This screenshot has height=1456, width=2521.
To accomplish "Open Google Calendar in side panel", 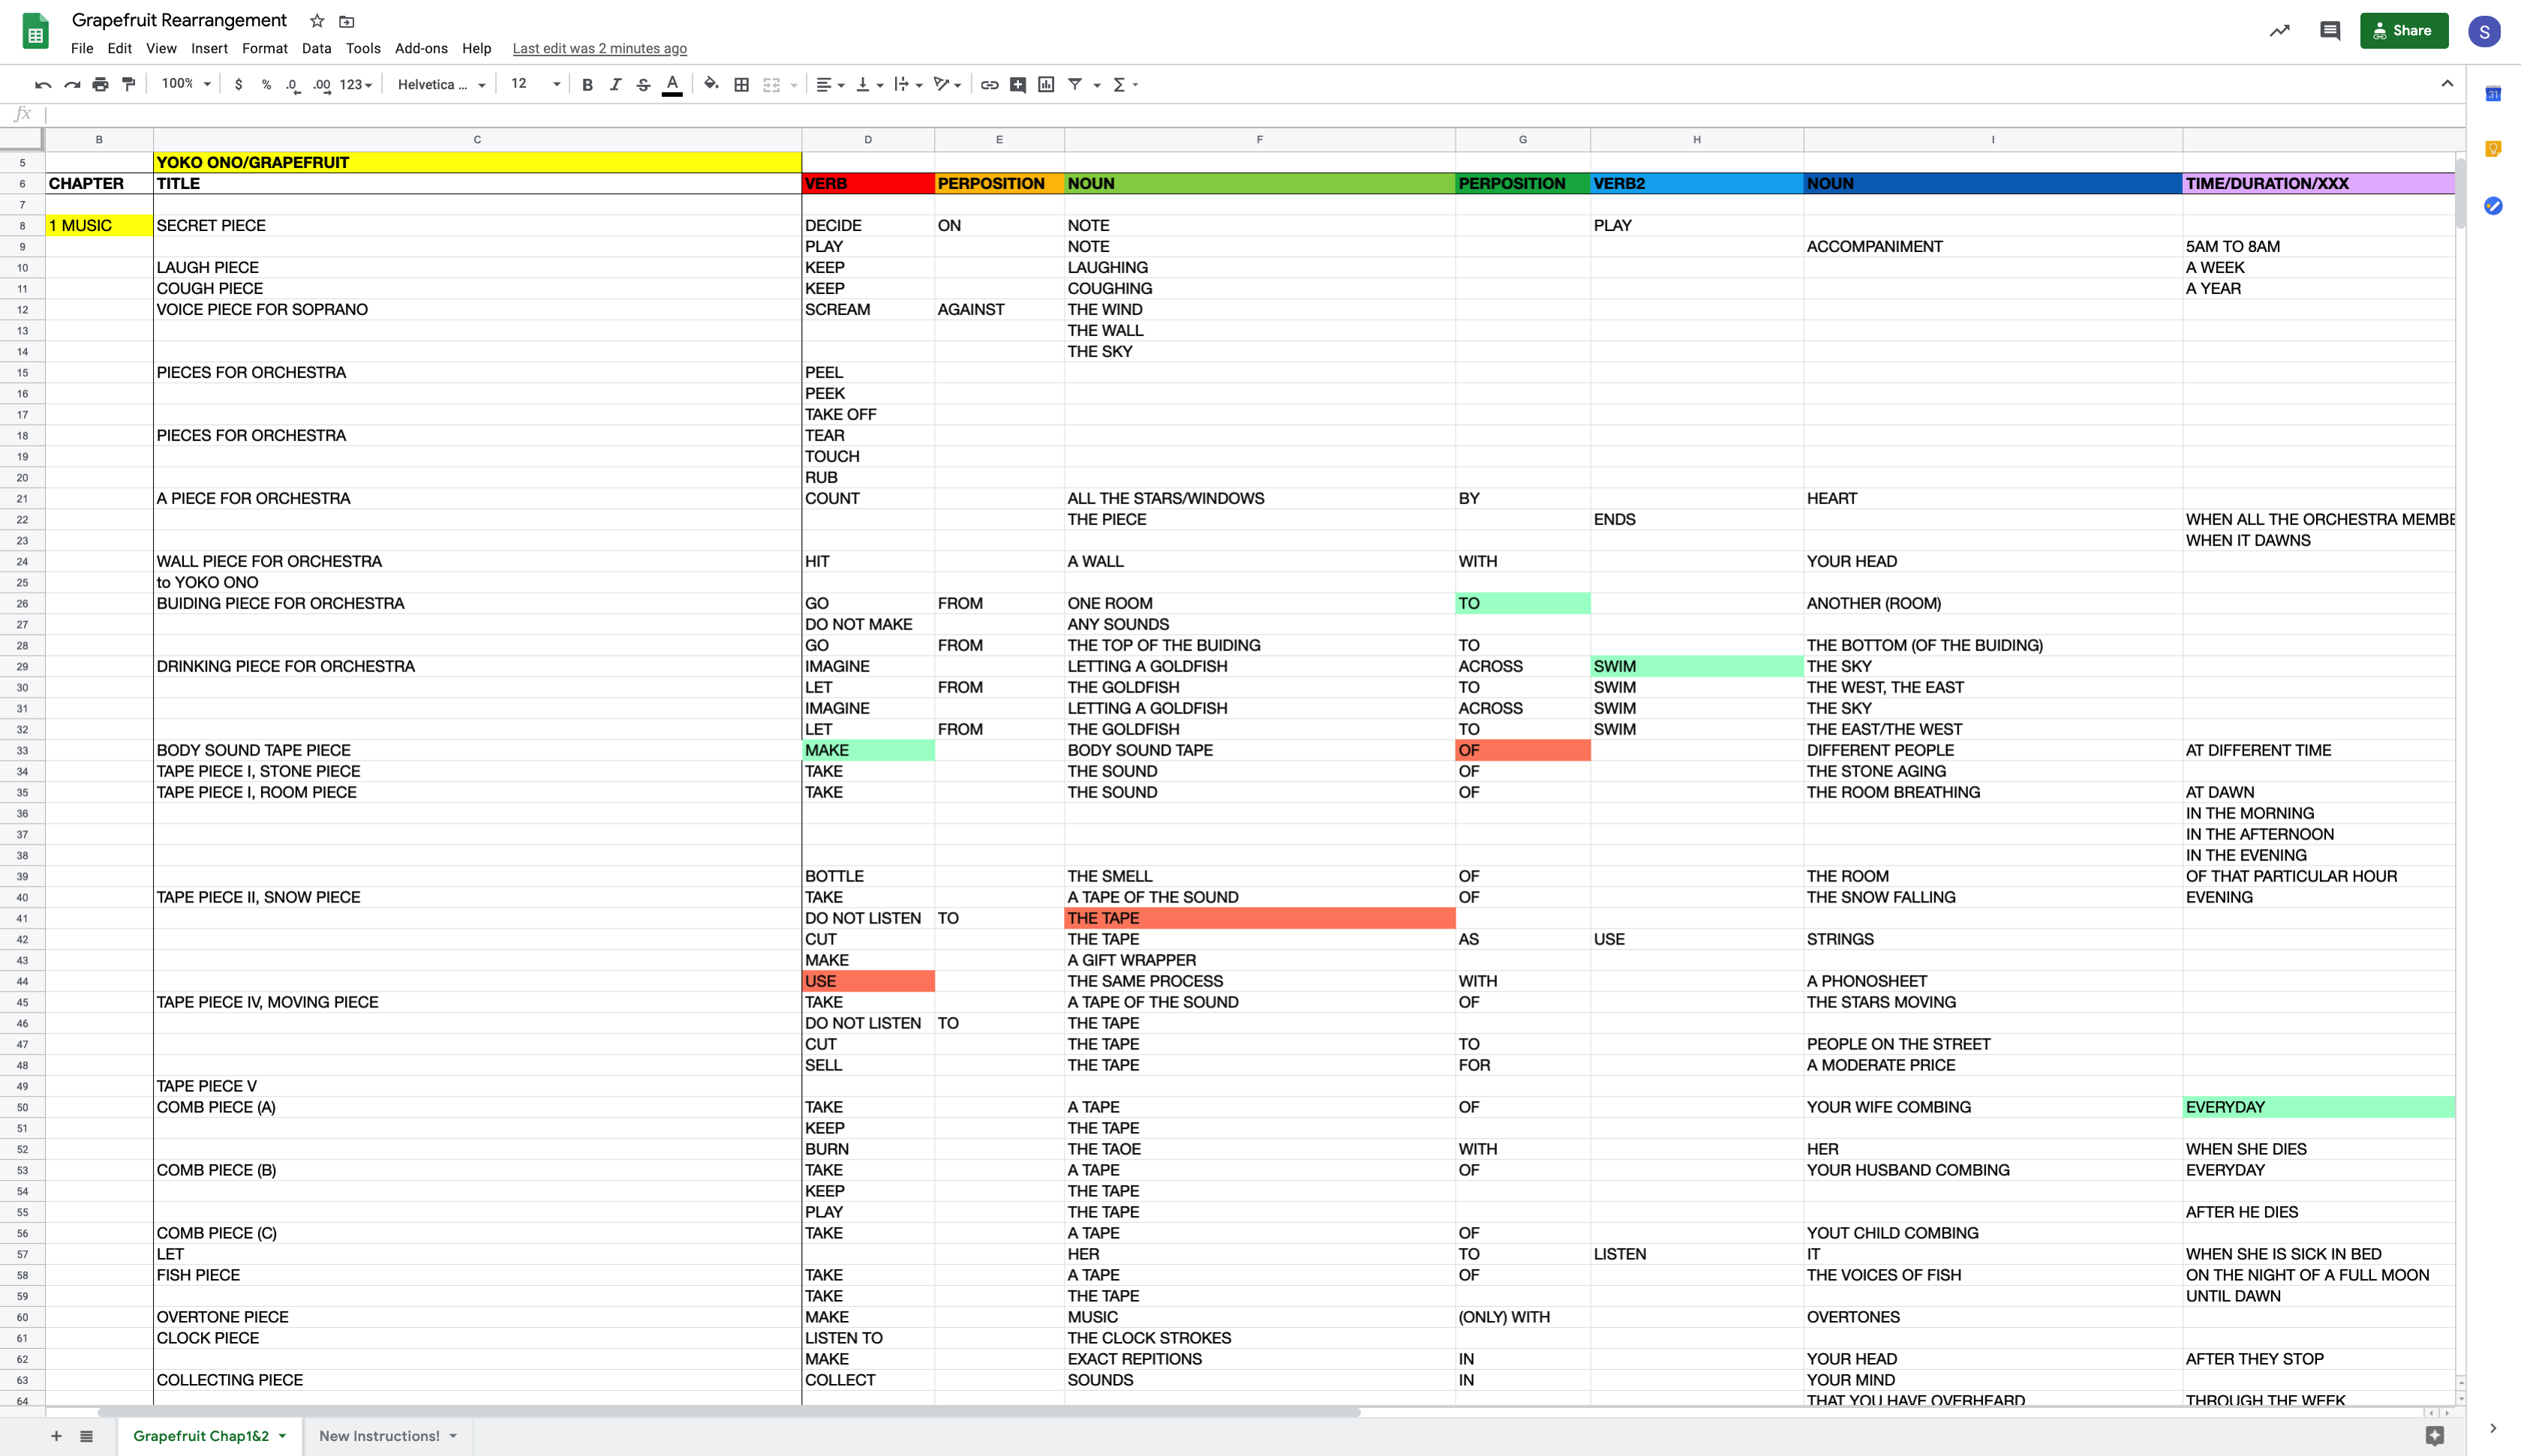I will pyautogui.click(x=2493, y=94).
